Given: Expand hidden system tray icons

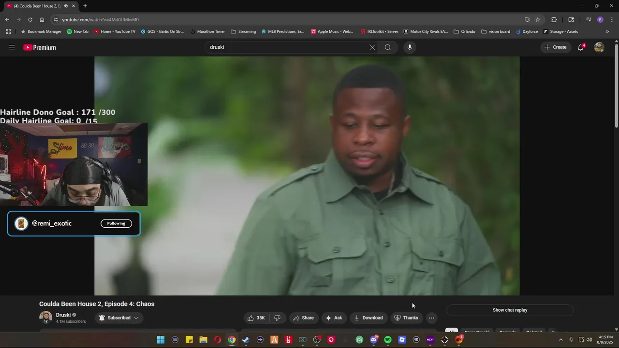Looking at the screenshot, I should [x=561, y=340].
